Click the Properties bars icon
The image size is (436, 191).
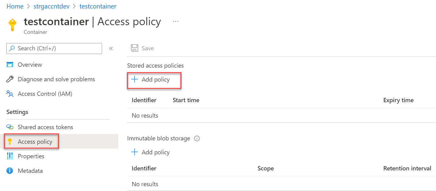10,156
